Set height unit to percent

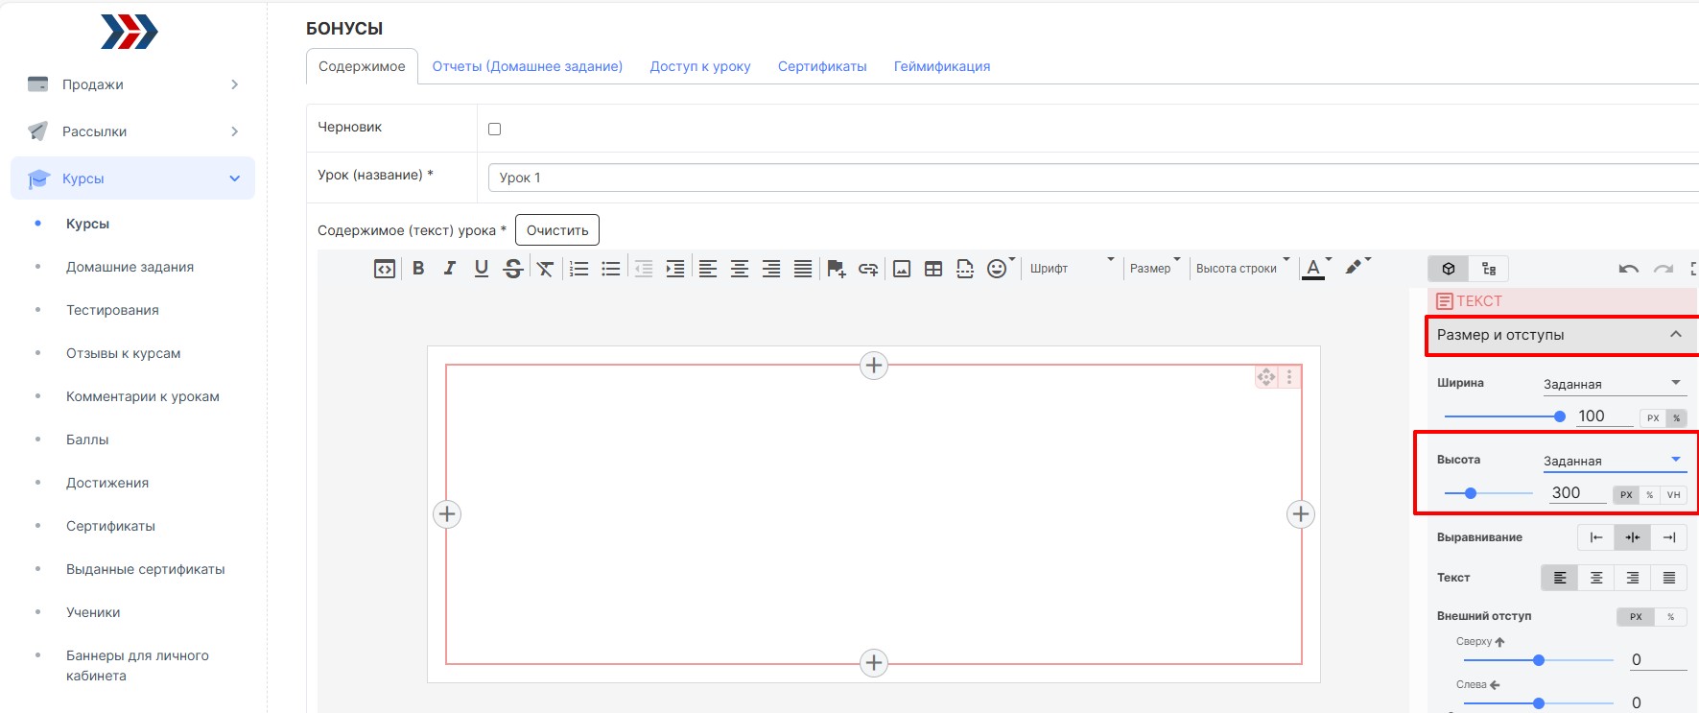1650,494
